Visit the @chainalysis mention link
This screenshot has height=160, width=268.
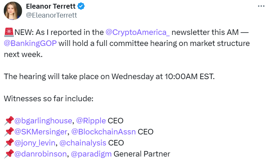click(x=83, y=143)
